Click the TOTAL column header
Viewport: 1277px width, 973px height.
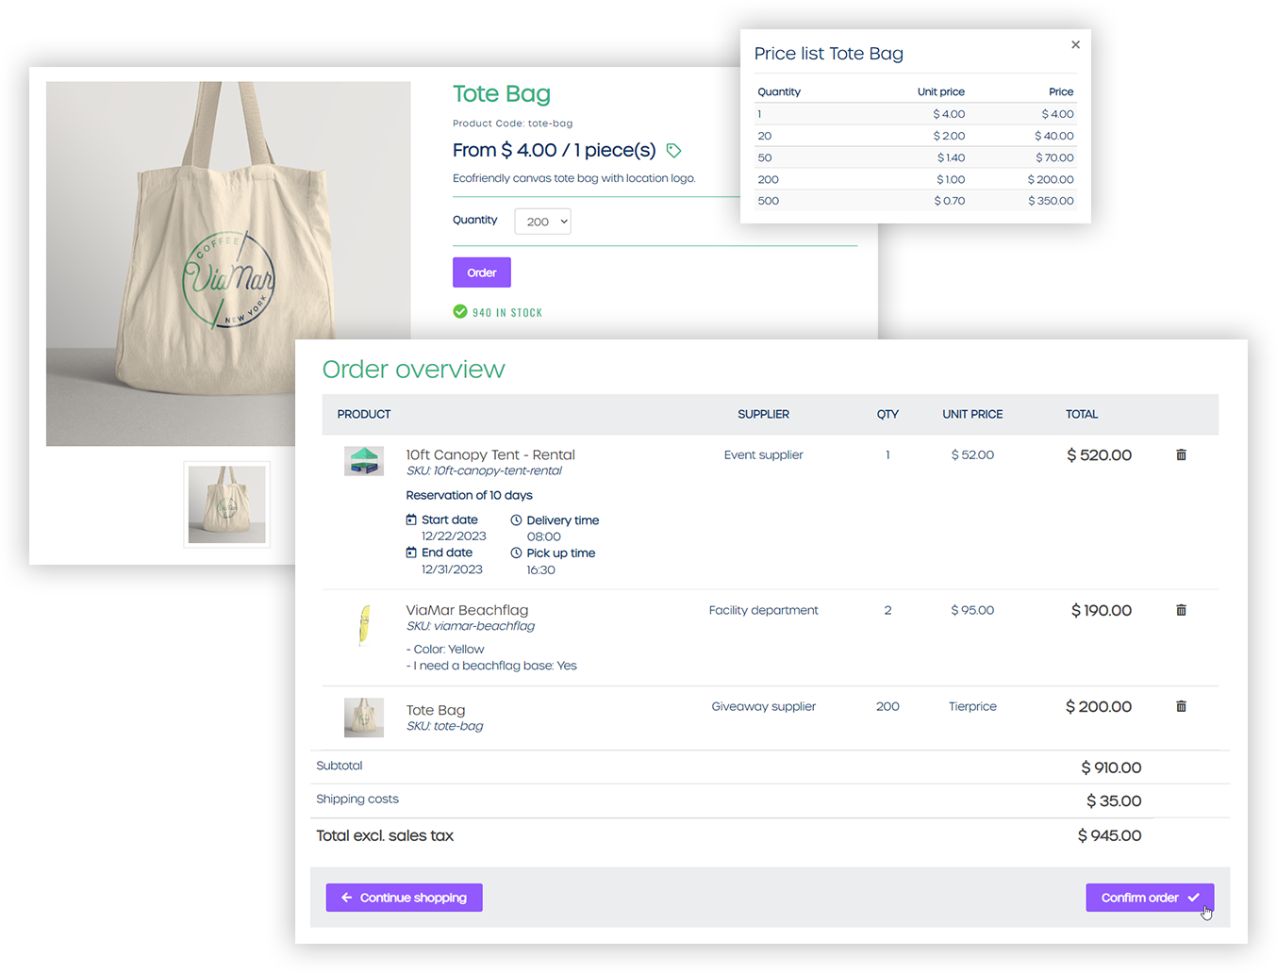click(1082, 414)
